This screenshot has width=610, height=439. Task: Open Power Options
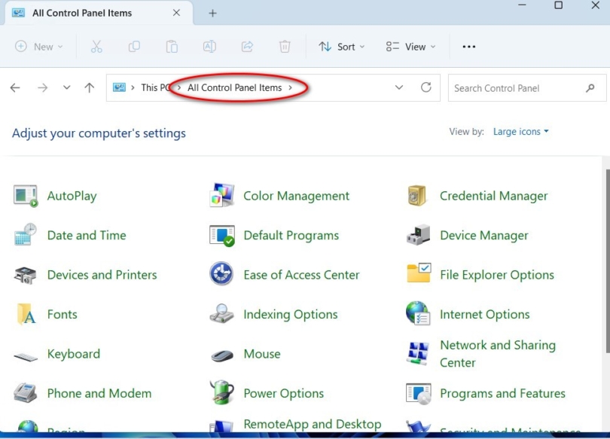[x=283, y=393]
